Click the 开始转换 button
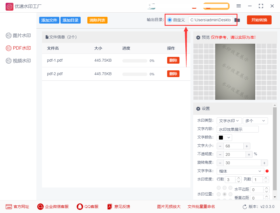Image resolution: width=280 pixels, height=213 pixels. click(259, 20)
